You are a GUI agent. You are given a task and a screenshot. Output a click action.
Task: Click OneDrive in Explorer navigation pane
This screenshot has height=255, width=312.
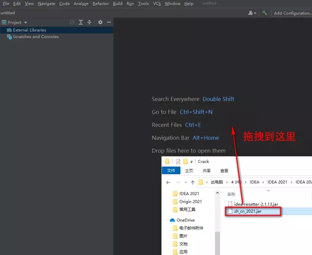[x=185, y=220]
